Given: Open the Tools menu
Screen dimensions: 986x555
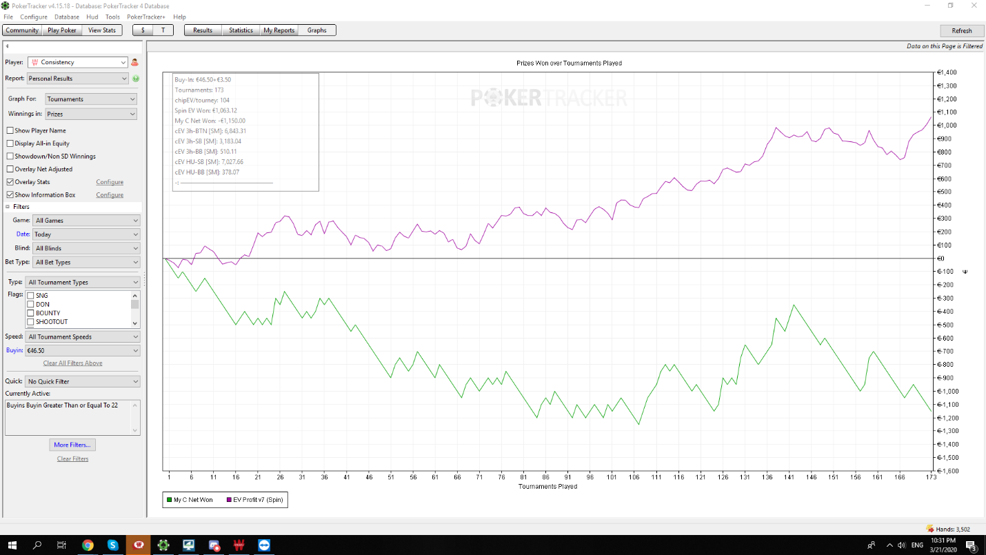Looking at the screenshot, I should [112, 17].
